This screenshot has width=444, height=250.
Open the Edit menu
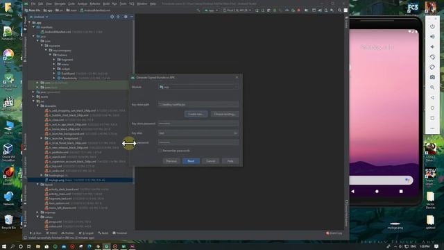click(x=41, y=3)
